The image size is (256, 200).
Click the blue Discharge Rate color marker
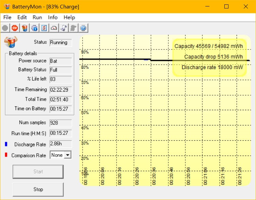[6, 144]
